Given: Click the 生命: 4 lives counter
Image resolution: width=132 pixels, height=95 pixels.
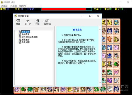Looking at the screenshot, I should 97,9.
